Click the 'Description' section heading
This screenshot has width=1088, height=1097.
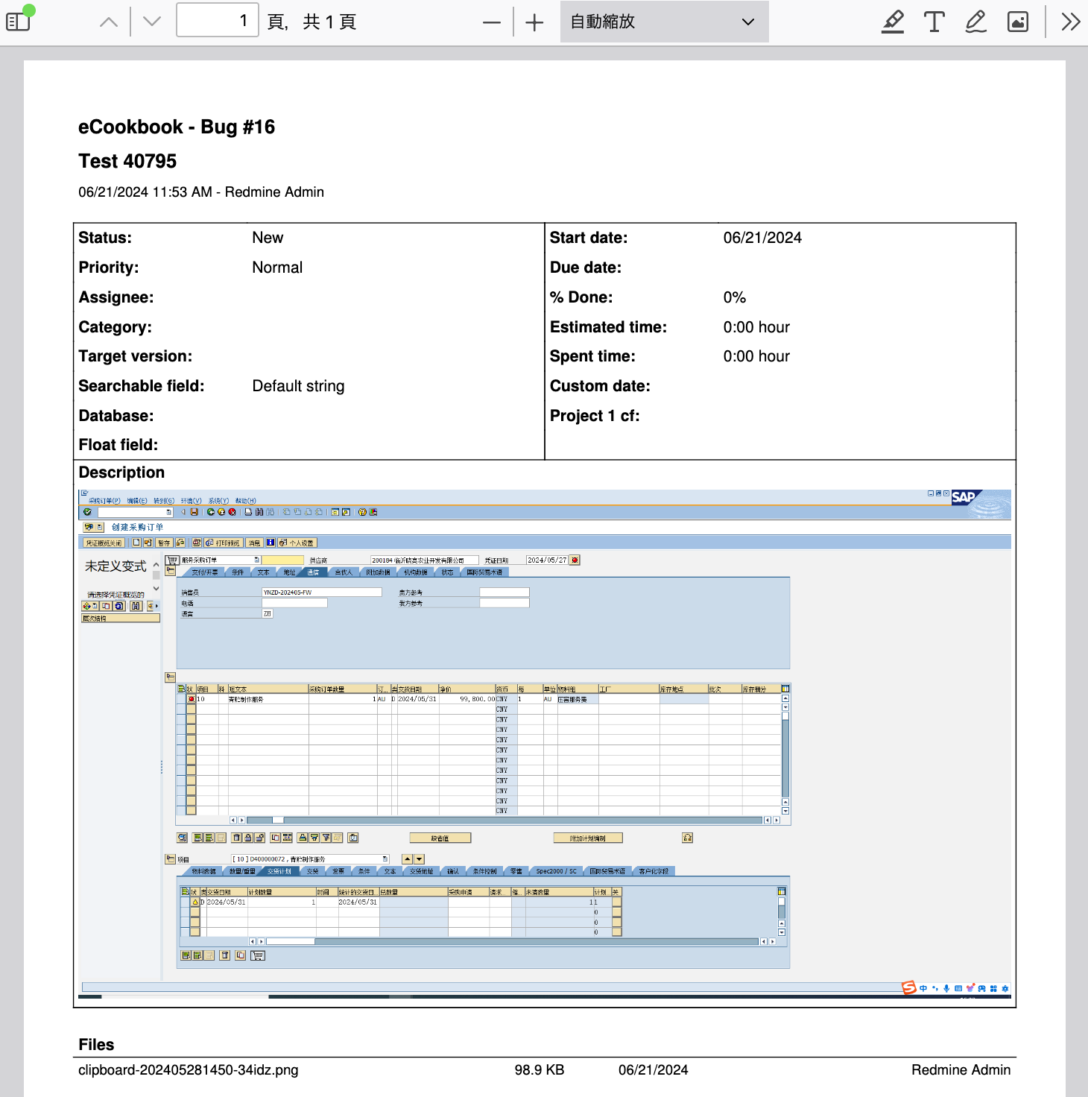point(121,472)
